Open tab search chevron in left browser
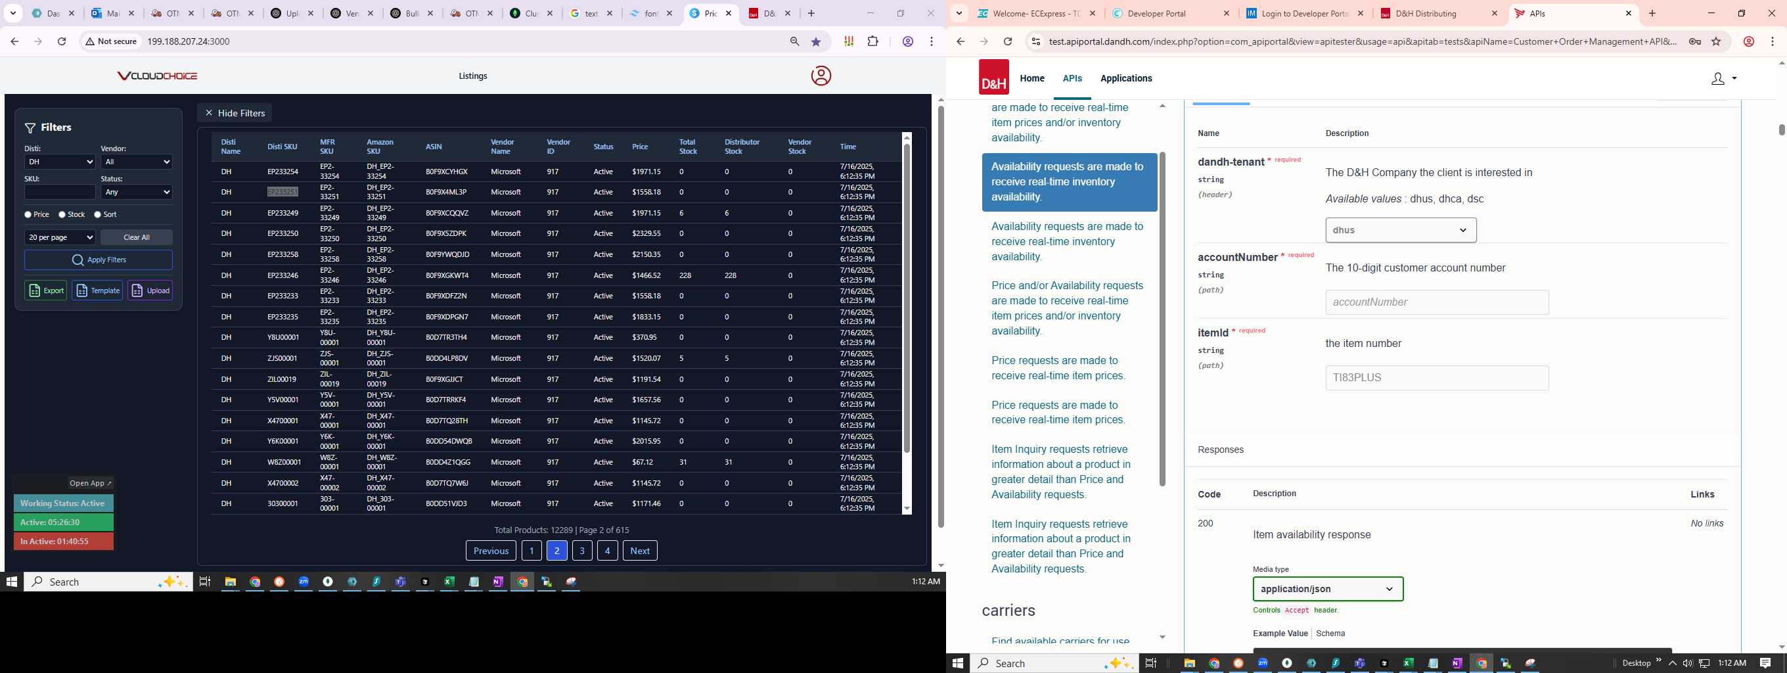 pyautogui.click(x=13, y=13)
